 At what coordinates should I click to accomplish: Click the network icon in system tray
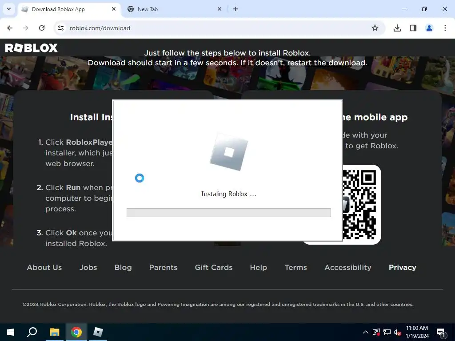pos(387,332)
